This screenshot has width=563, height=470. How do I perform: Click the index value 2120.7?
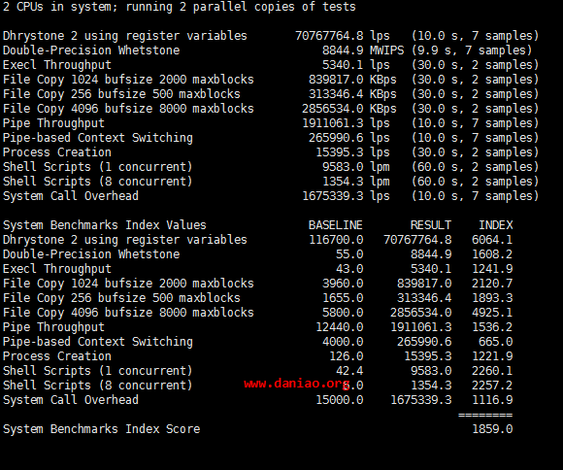[x=492, y=284]
